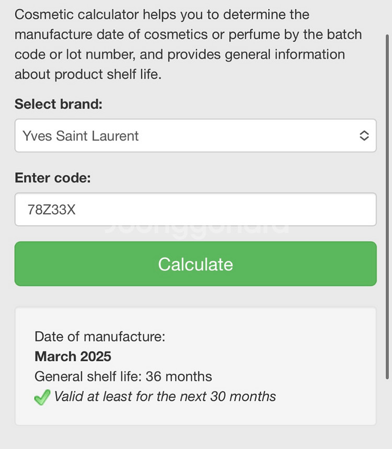Click "Valid at least for the next 30 months"

(x=165, y=396)
